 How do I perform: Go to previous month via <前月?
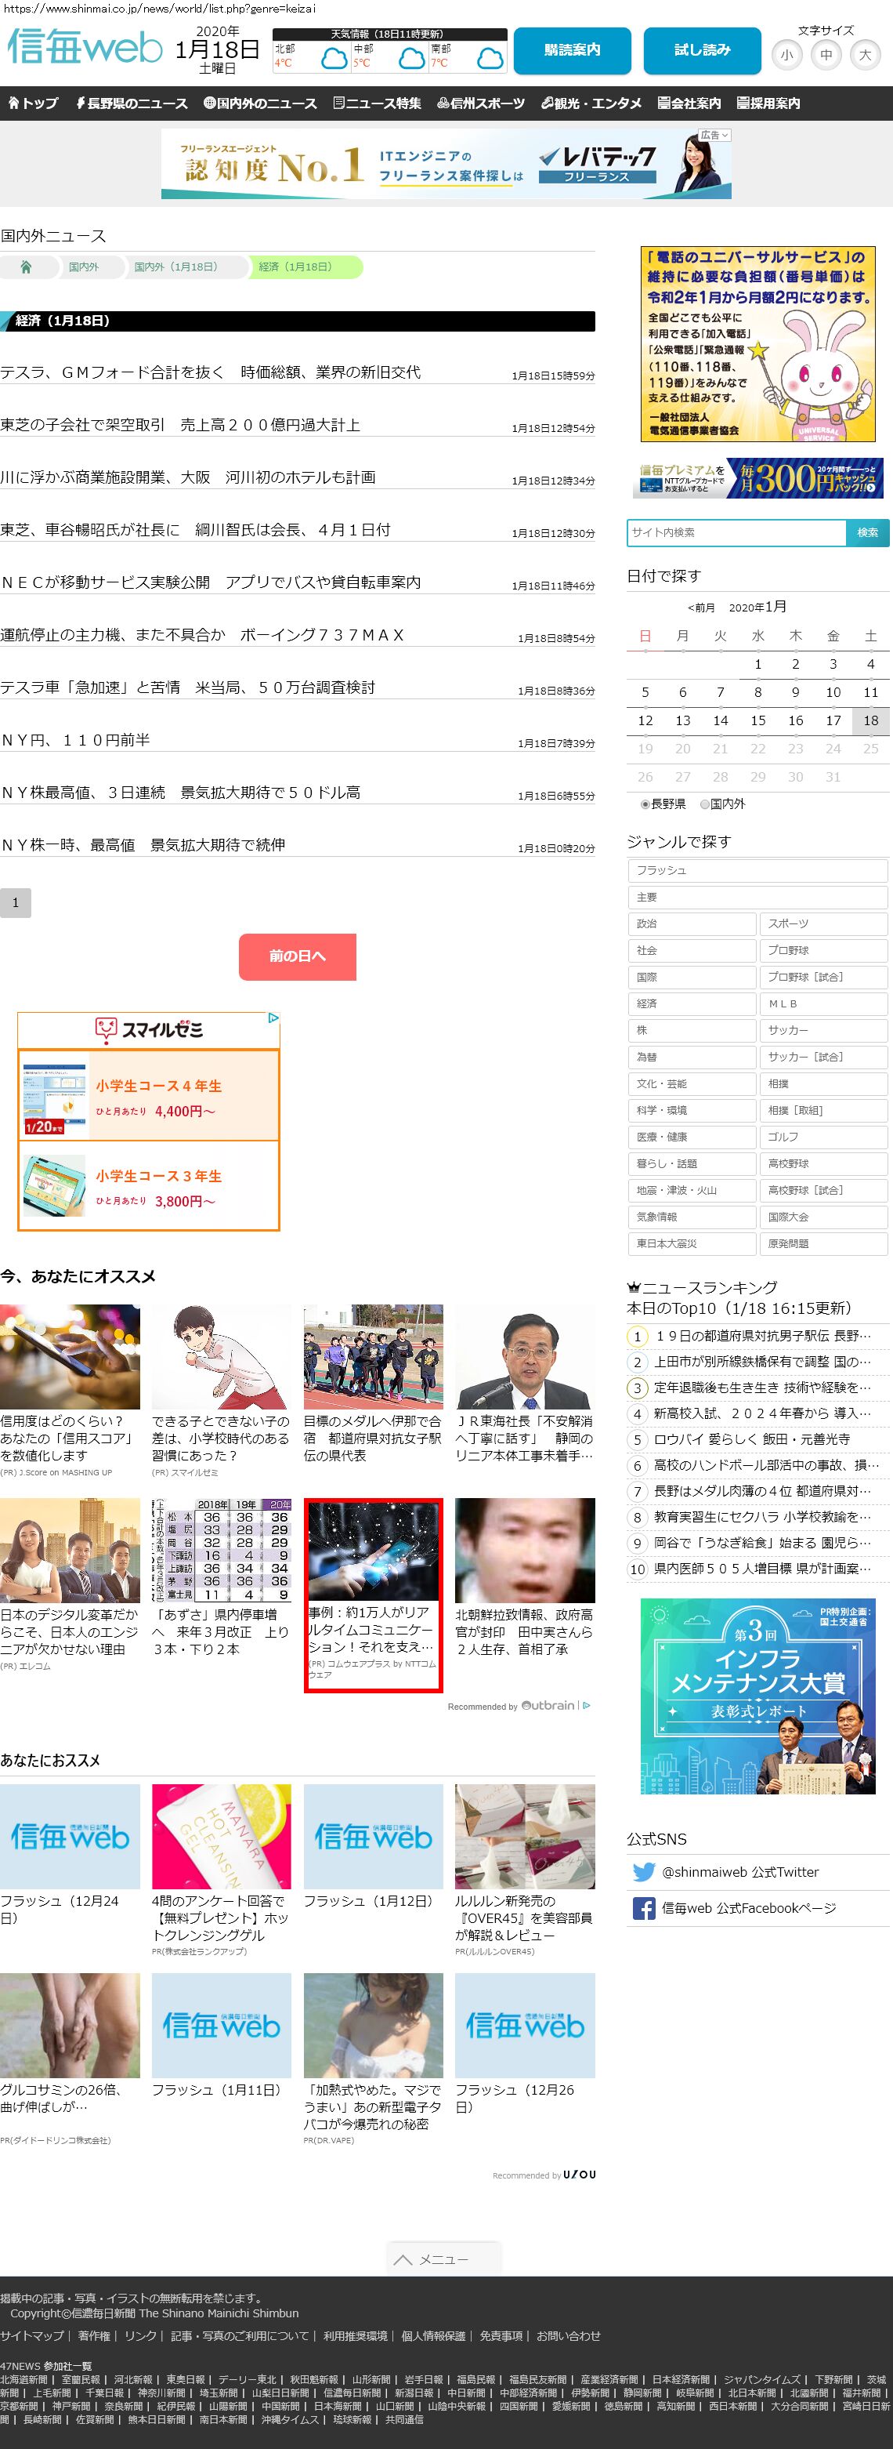coord(700,608)
